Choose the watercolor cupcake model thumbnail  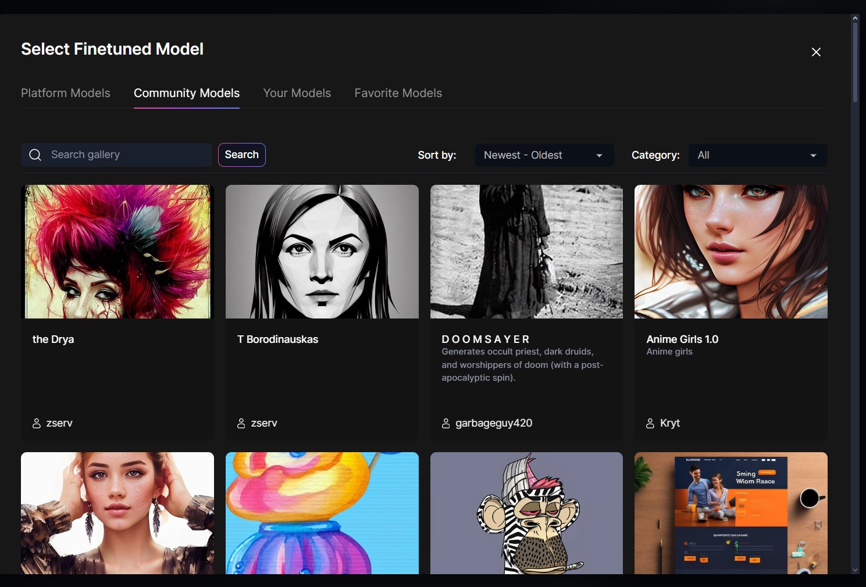322,513
